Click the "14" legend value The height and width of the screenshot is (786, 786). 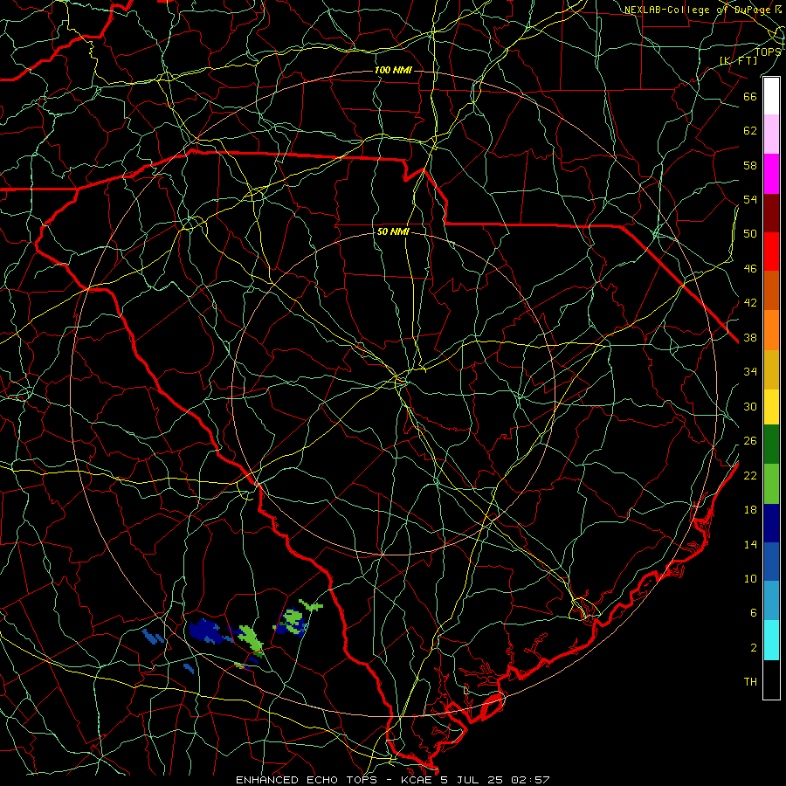750,544
